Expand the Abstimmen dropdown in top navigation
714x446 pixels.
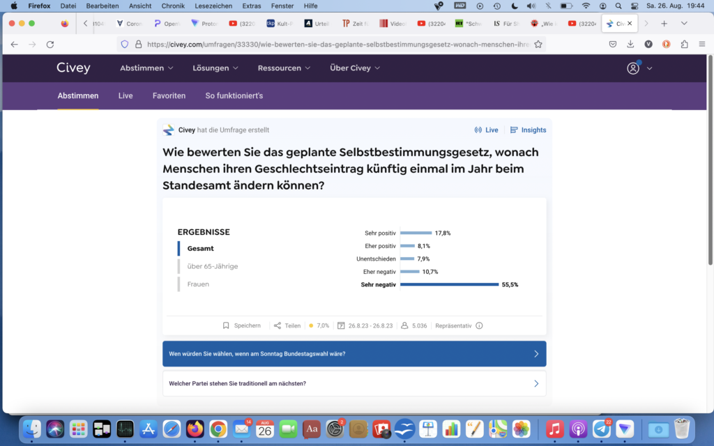pyautogui.click(x=146, y=68)
